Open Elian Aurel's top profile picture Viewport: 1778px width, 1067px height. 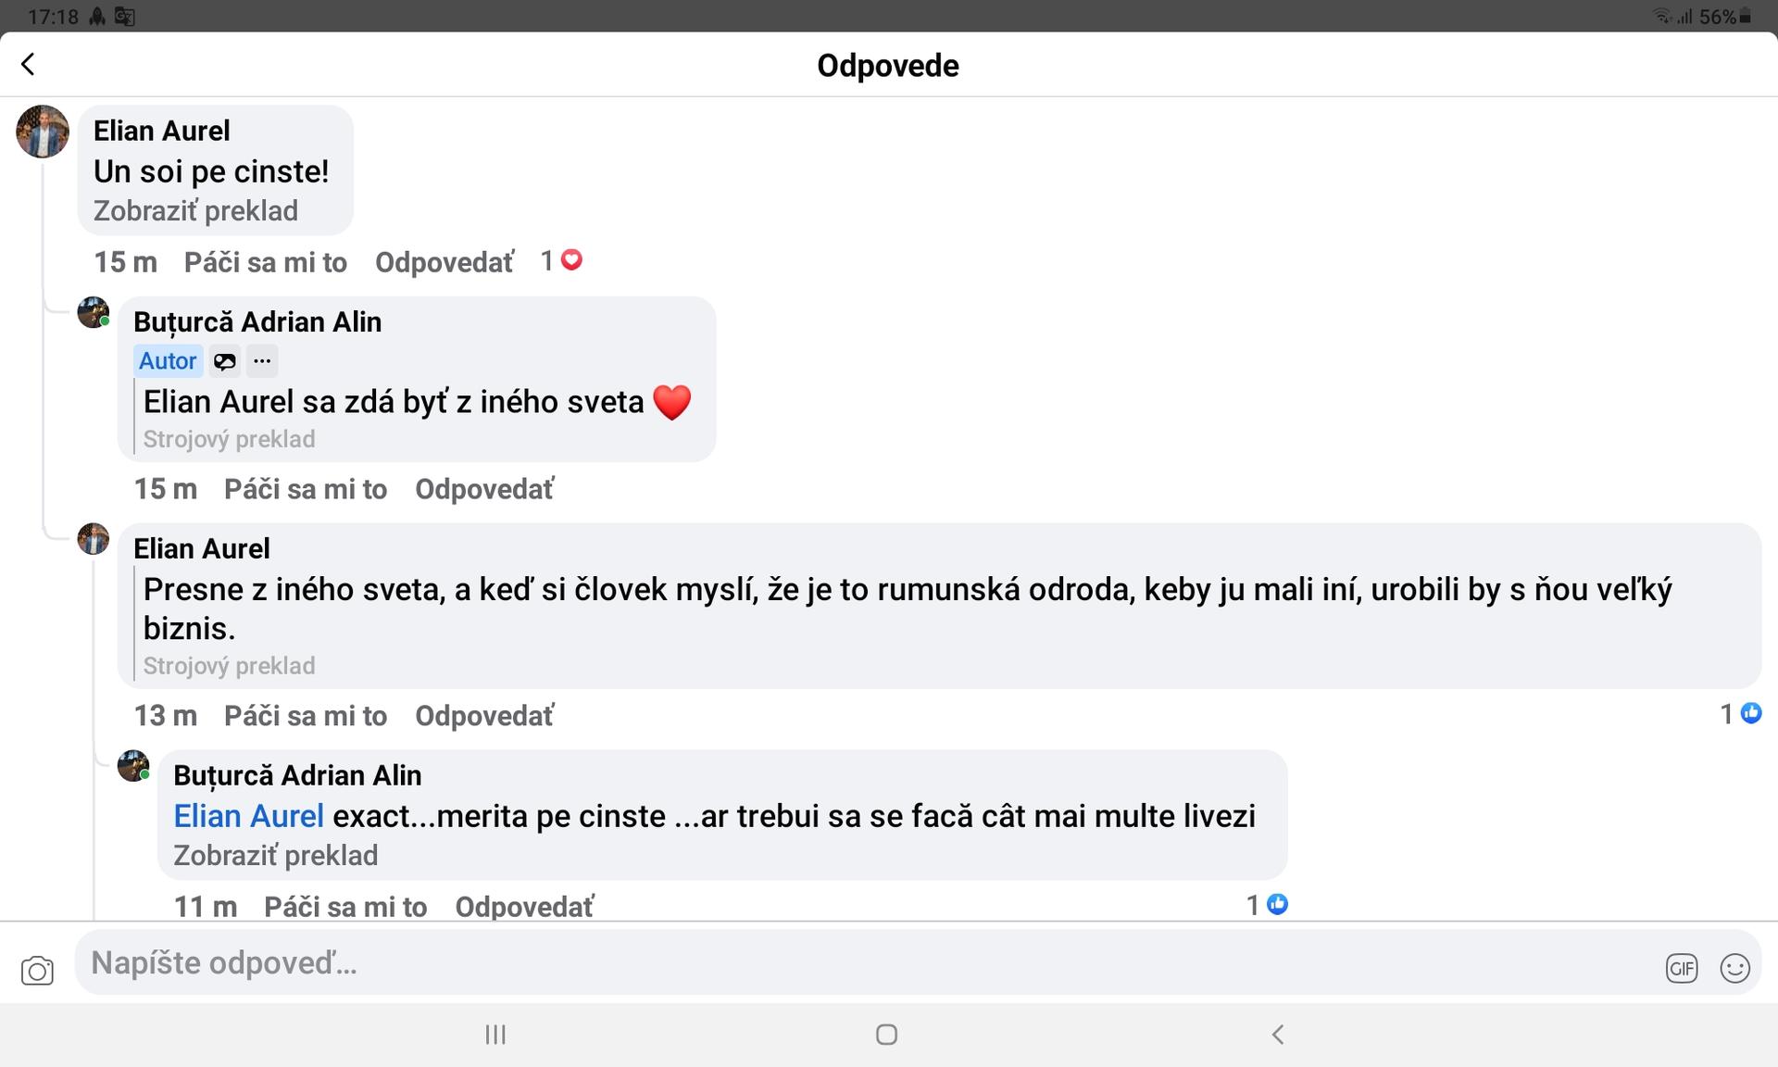coord(43,132)
